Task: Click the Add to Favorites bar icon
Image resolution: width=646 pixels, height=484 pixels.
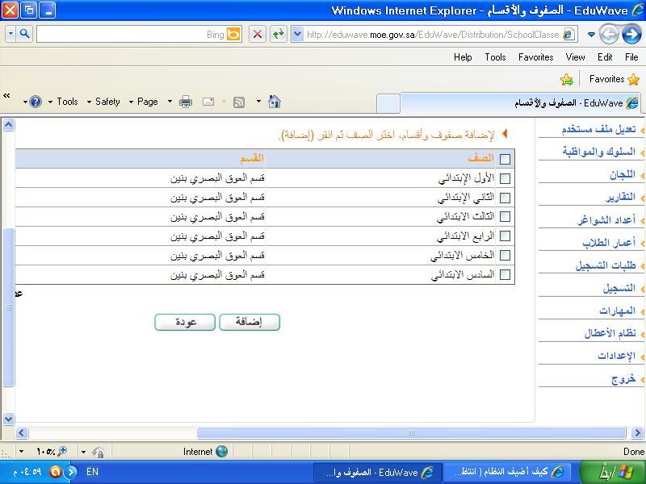Action: (567, 79)
